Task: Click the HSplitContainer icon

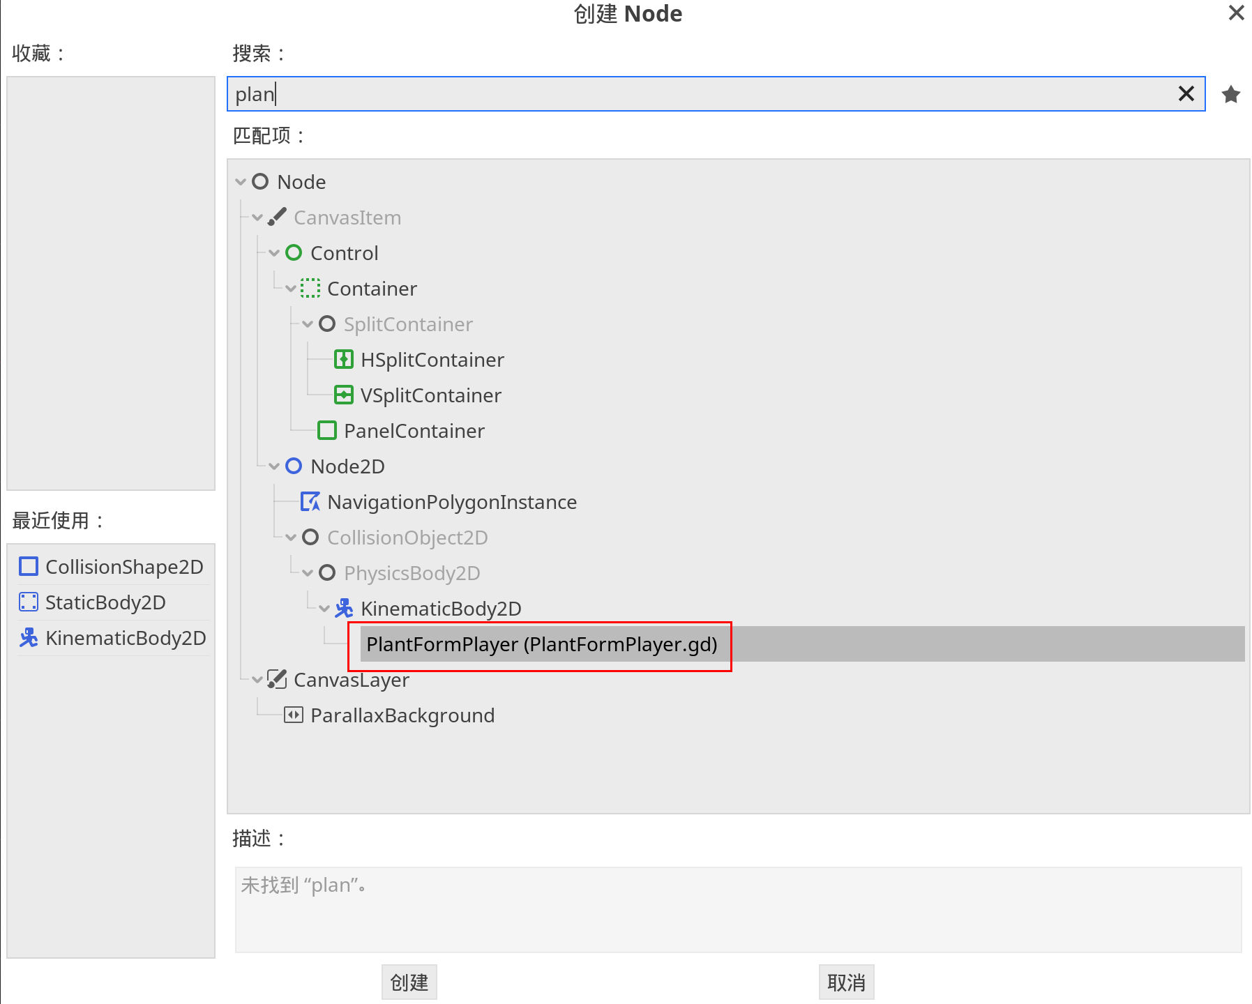Action: (344, 359)
